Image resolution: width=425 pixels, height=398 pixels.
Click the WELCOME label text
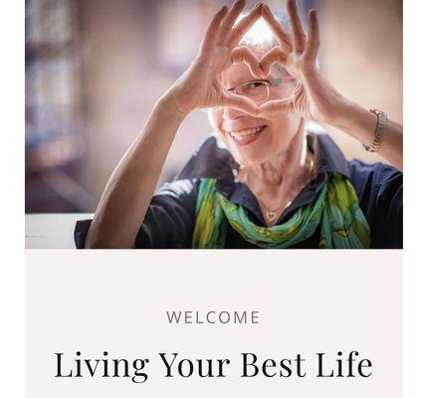(x=213, y=317)
